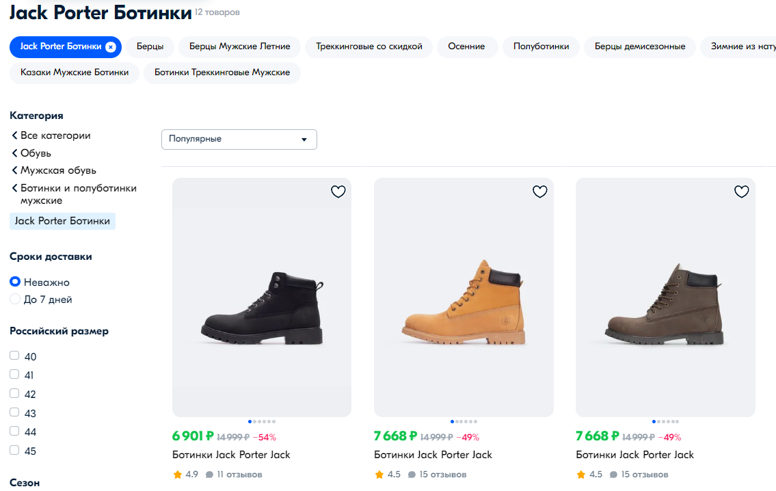This screenshot has height=491, width=776.
Task: Favorite the brown boot with heart icon
Action: 741,192
